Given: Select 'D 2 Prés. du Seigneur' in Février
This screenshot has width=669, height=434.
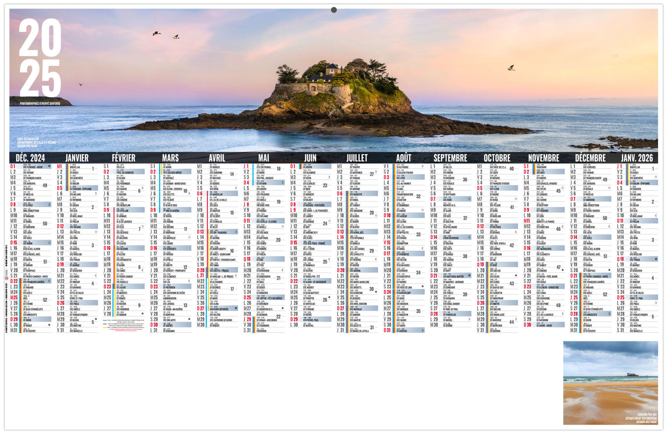Looking at the screenshot, I should click(124, 172).
